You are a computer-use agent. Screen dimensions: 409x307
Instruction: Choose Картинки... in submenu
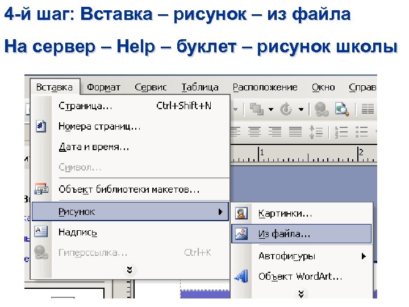pos(302,214)
